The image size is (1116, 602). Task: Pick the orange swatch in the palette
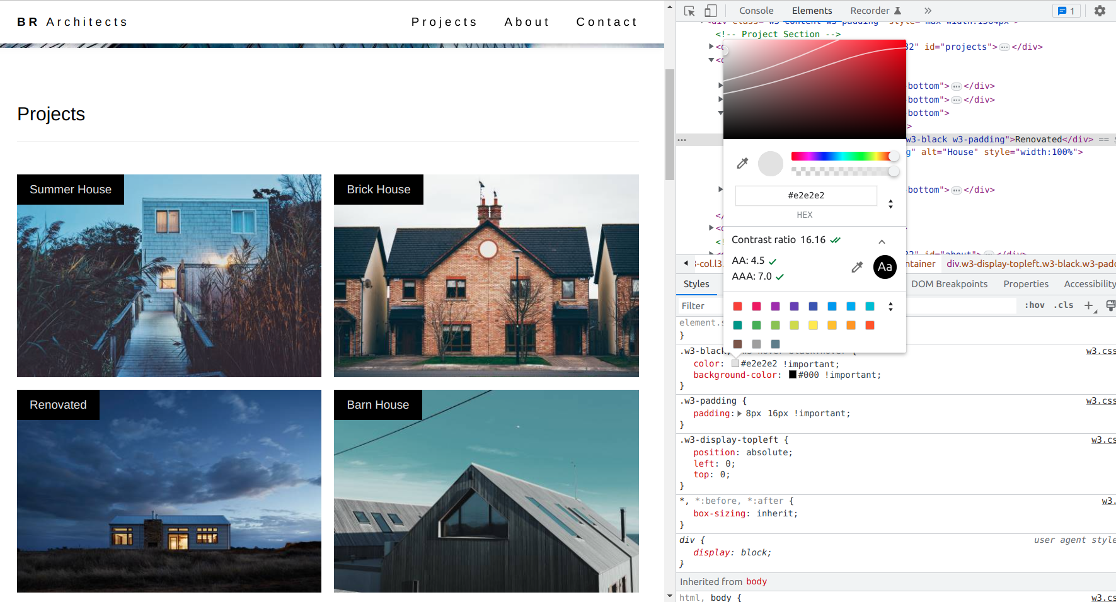851,326
